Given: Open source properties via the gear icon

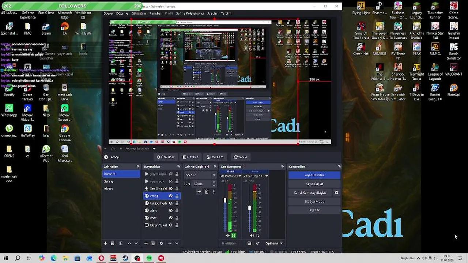Looking at the screenshot, I should pos(161,243).
